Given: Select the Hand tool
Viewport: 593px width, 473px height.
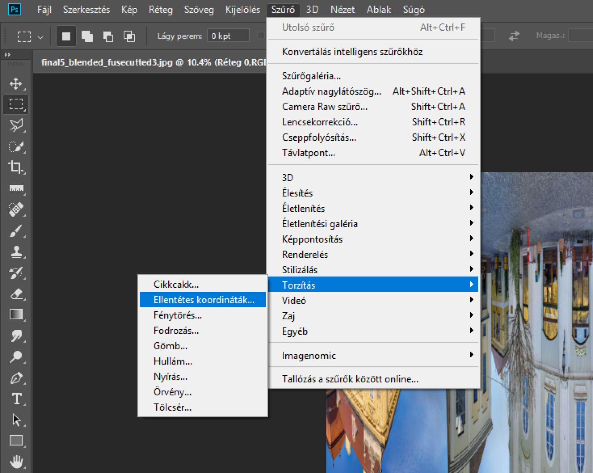Looking at the screenshot, I should tap(16, 462).
